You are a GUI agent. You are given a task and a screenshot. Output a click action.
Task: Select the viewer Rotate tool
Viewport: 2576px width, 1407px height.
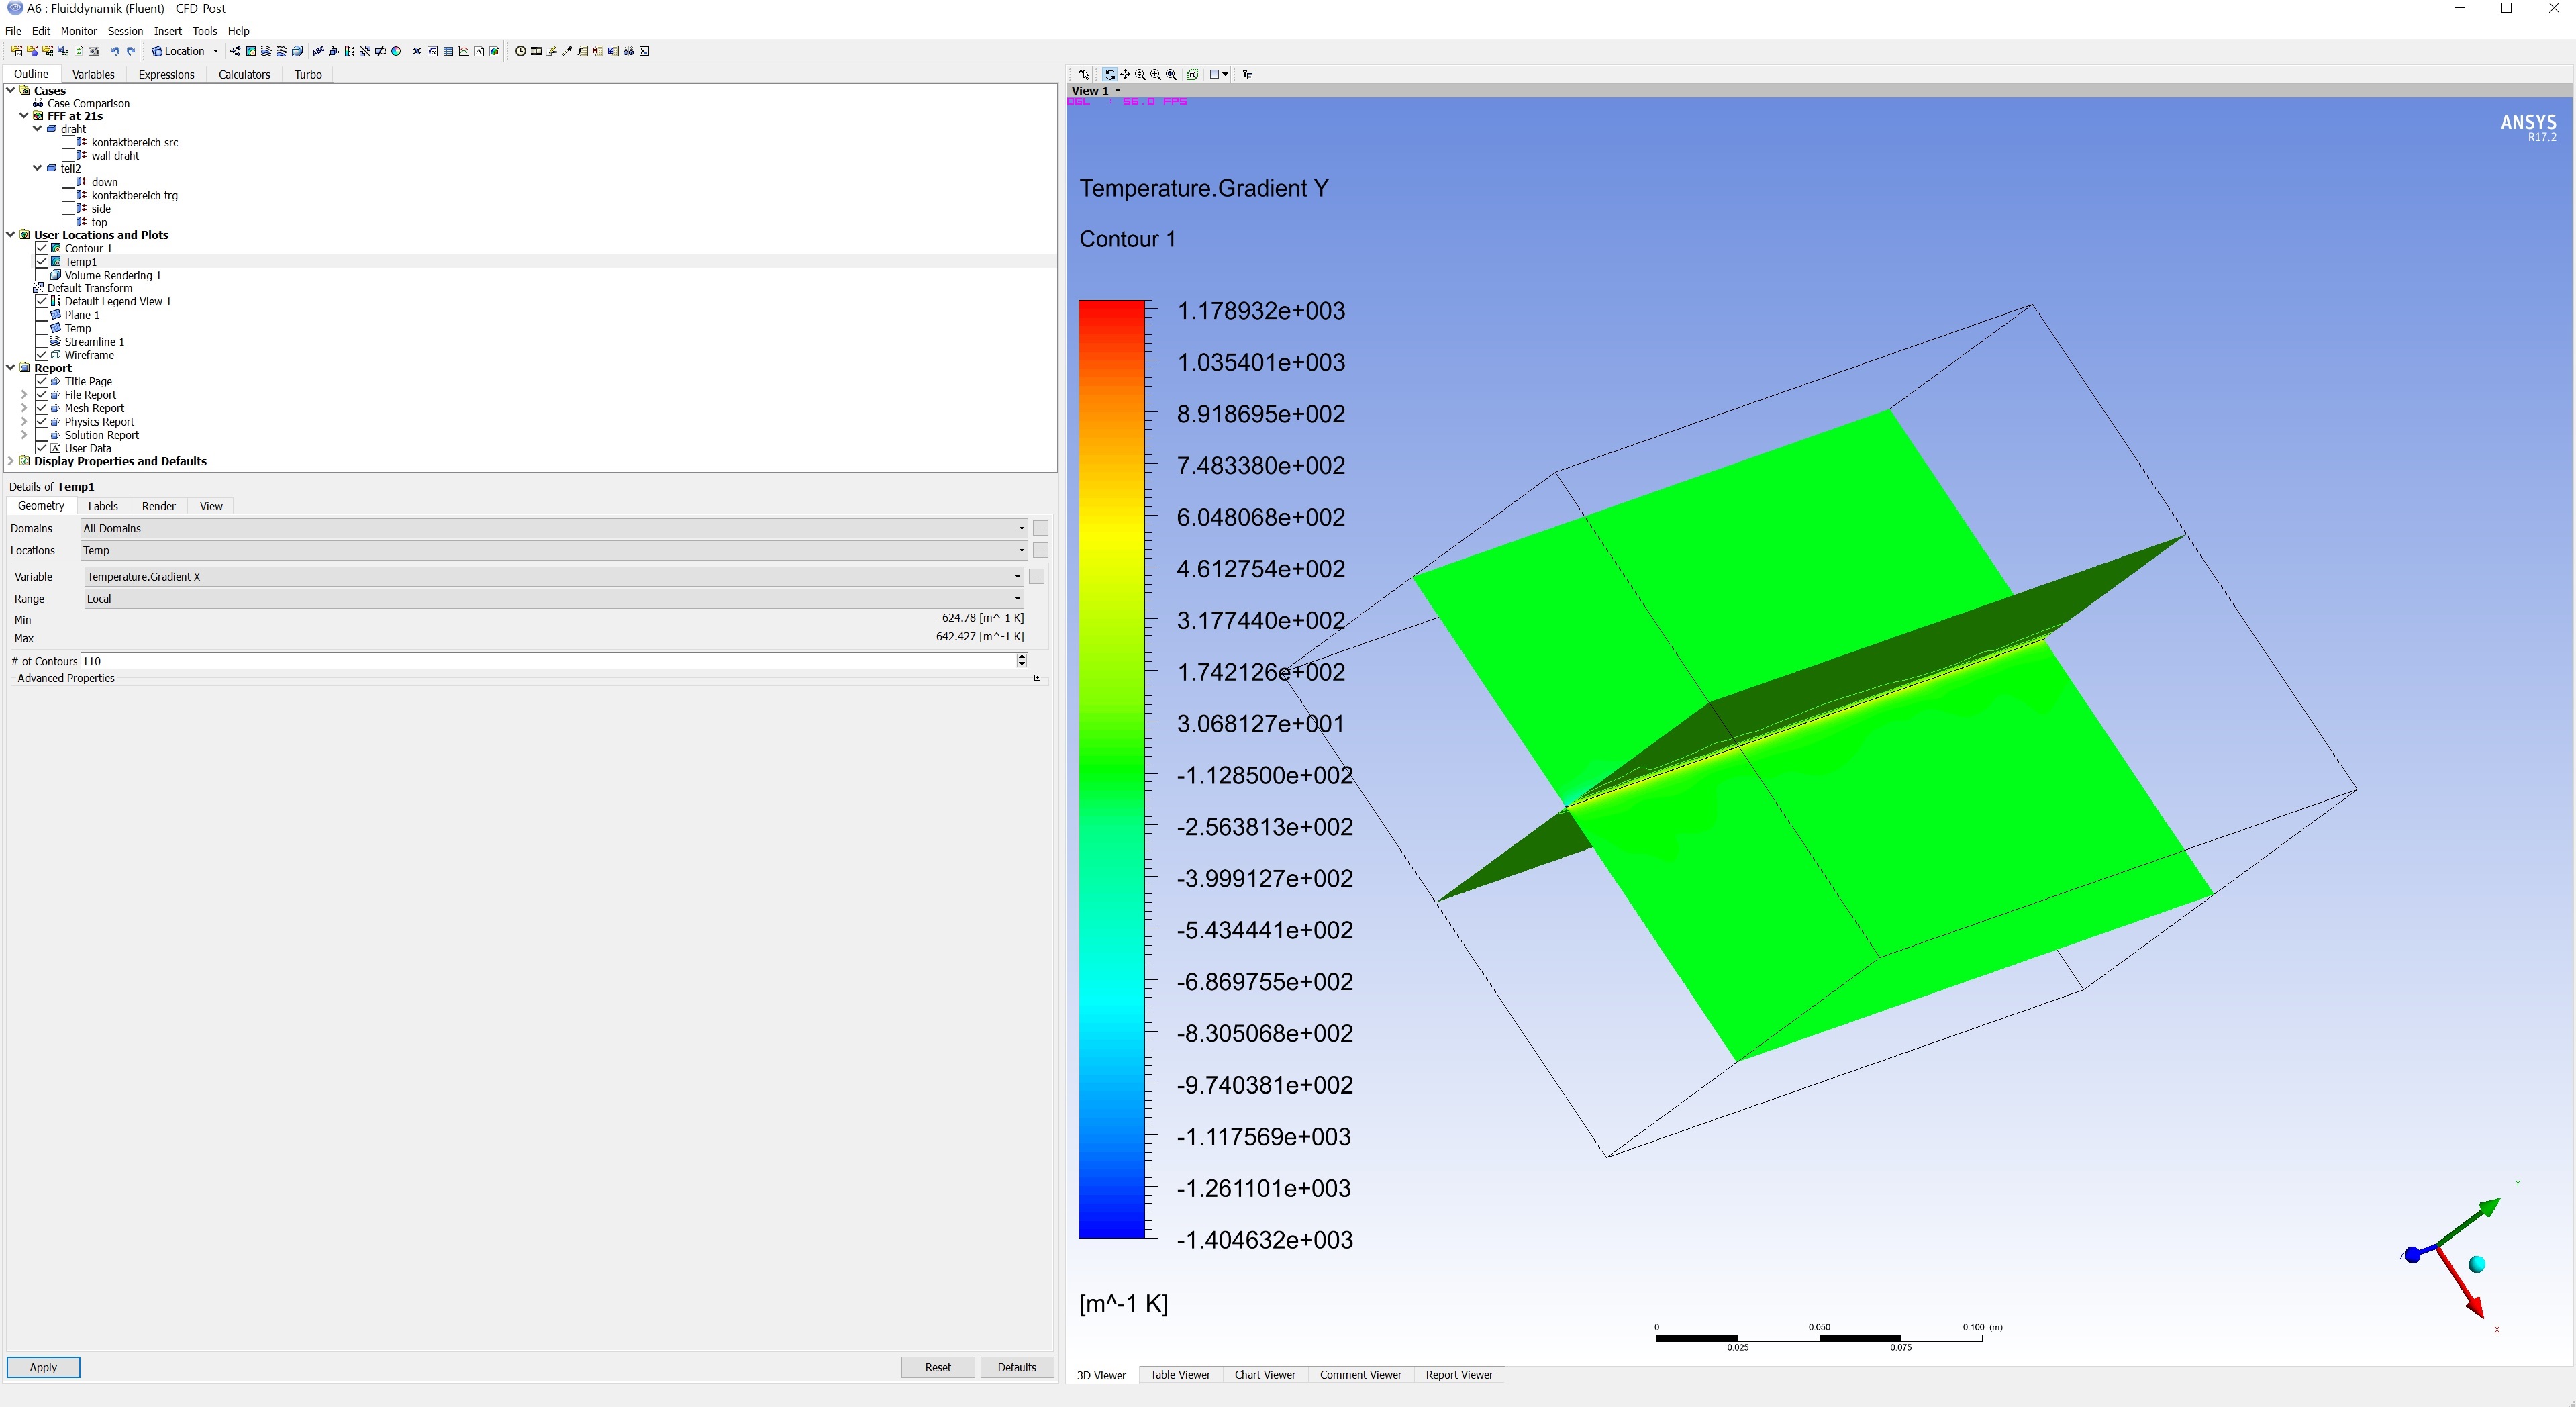point(1110,74)
